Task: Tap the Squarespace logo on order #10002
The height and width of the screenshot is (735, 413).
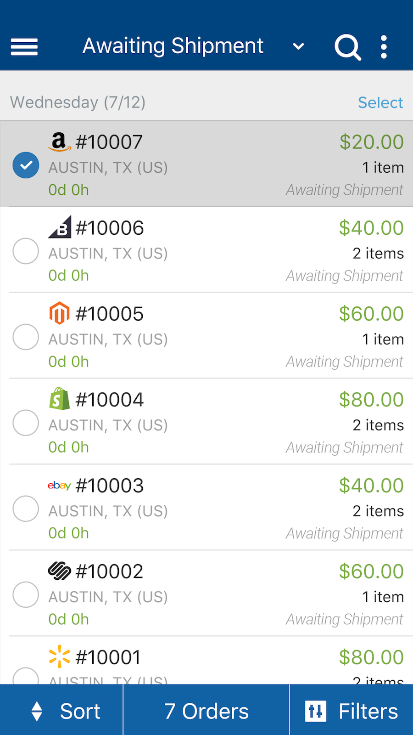Action: [59, 571]
